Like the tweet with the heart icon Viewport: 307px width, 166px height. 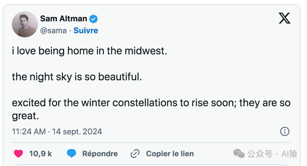(x=19, y=154)
